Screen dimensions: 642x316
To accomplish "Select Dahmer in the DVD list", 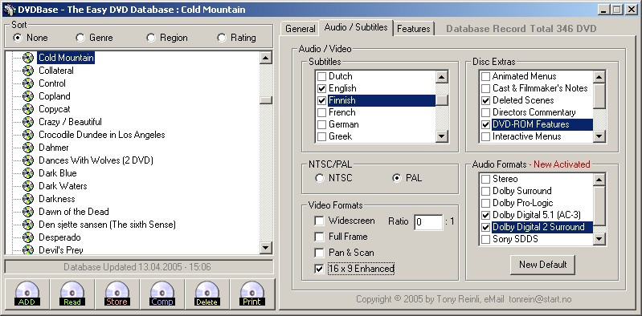I will click(x=54, y=148).
